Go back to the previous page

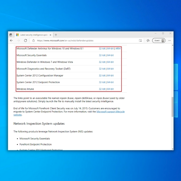coord(11,41)
